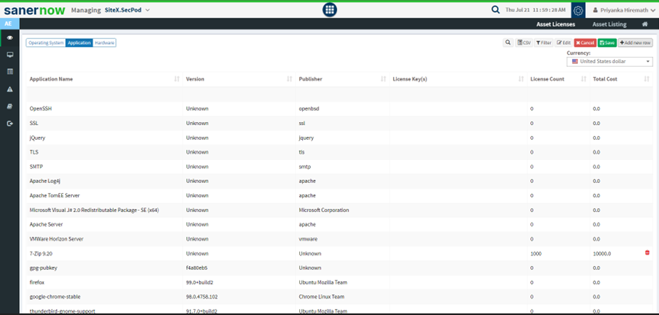The image size is (659, 315).
Task: Sort by Version column arrows
Action: 289,79
